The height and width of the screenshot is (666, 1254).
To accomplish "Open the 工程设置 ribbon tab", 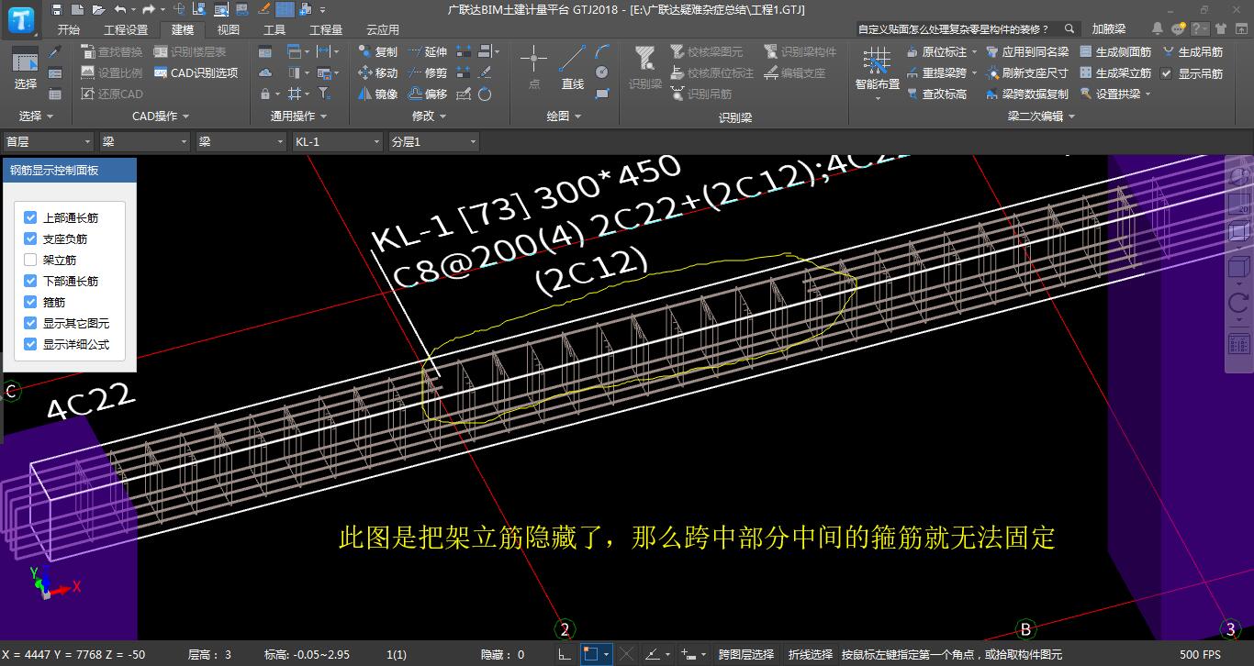I will (126, 29).
